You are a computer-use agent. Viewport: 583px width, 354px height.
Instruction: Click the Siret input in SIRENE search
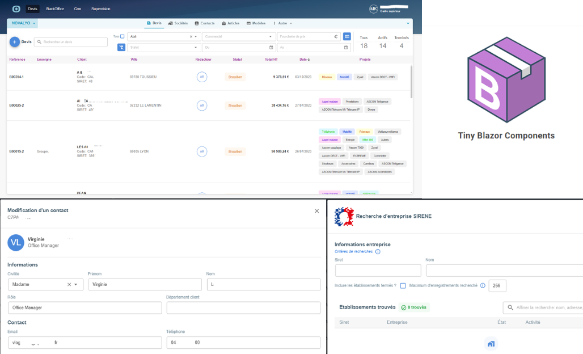(378, 271)
